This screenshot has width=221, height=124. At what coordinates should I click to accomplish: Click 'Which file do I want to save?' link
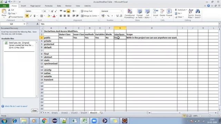(16, 106)
